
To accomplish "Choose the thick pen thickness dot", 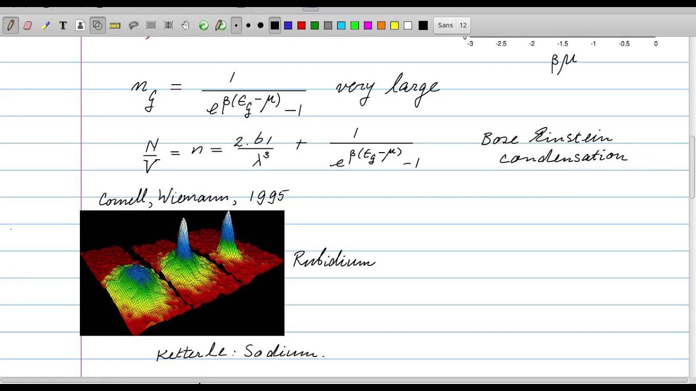I will (x=260, y=26).
